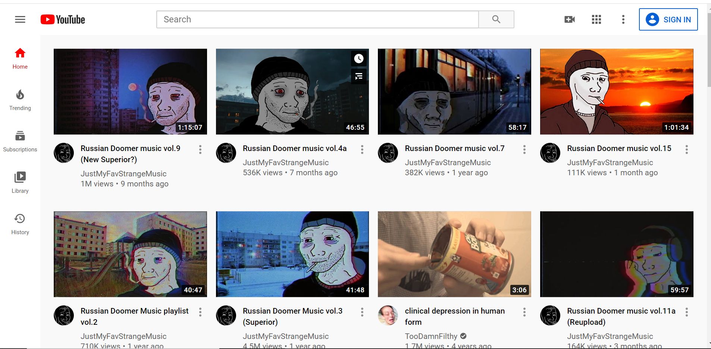View your watch History via sidebar icon

coord(20,222)
